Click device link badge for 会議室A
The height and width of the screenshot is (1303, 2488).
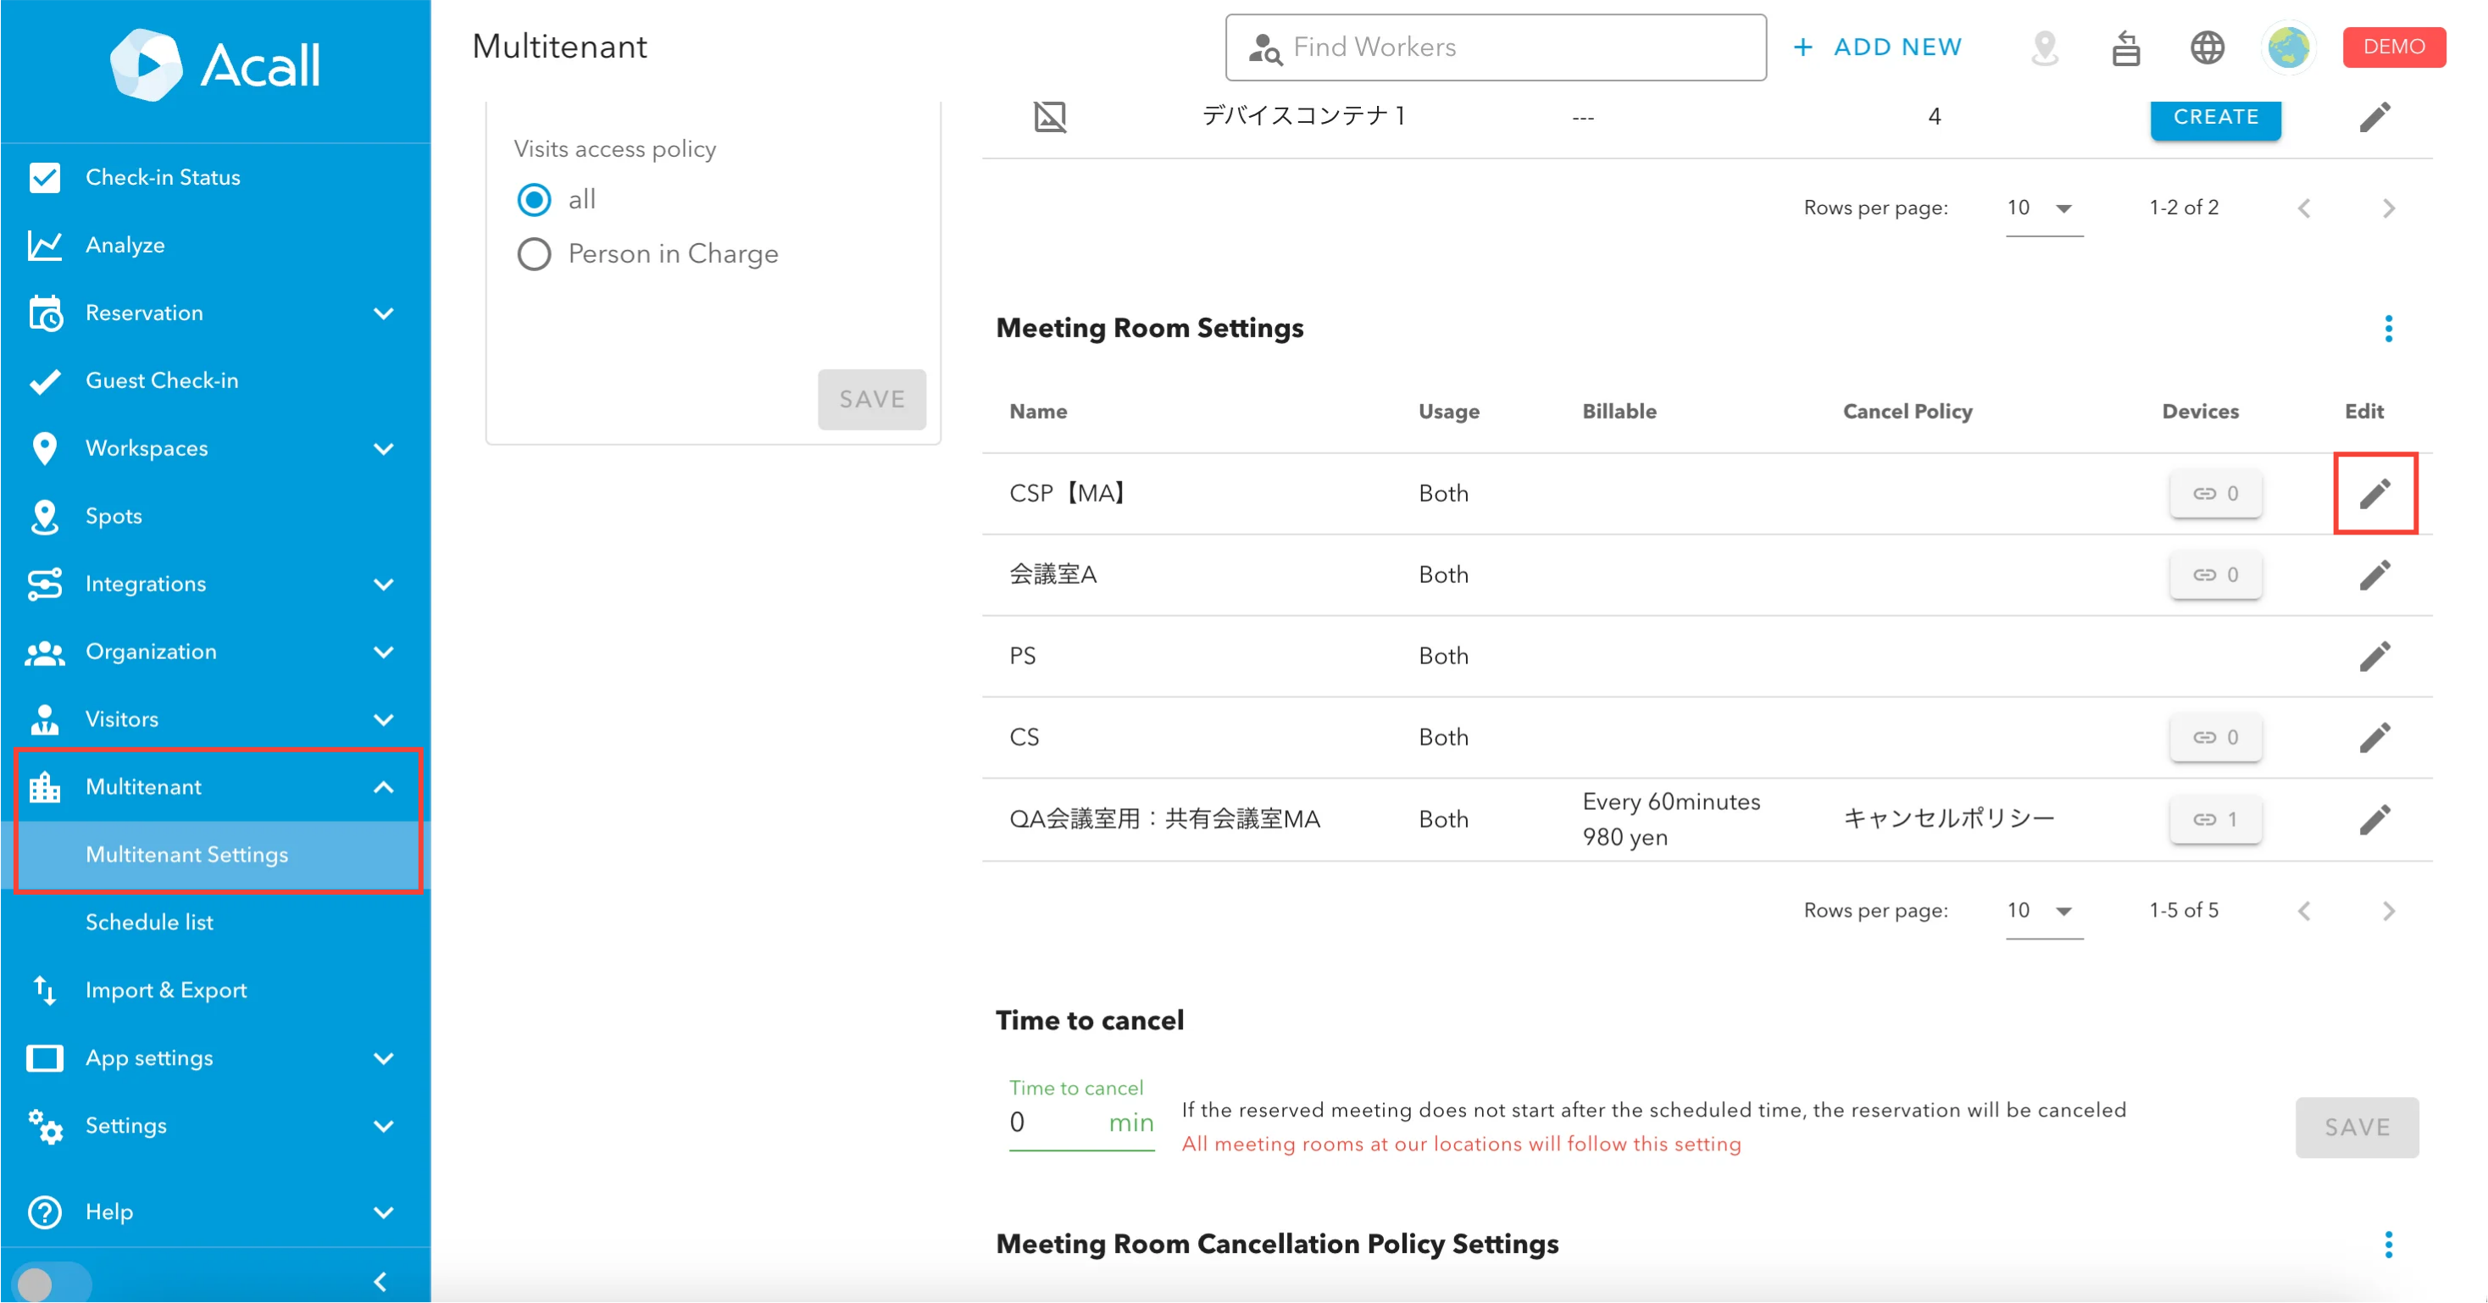[2214, 574]
